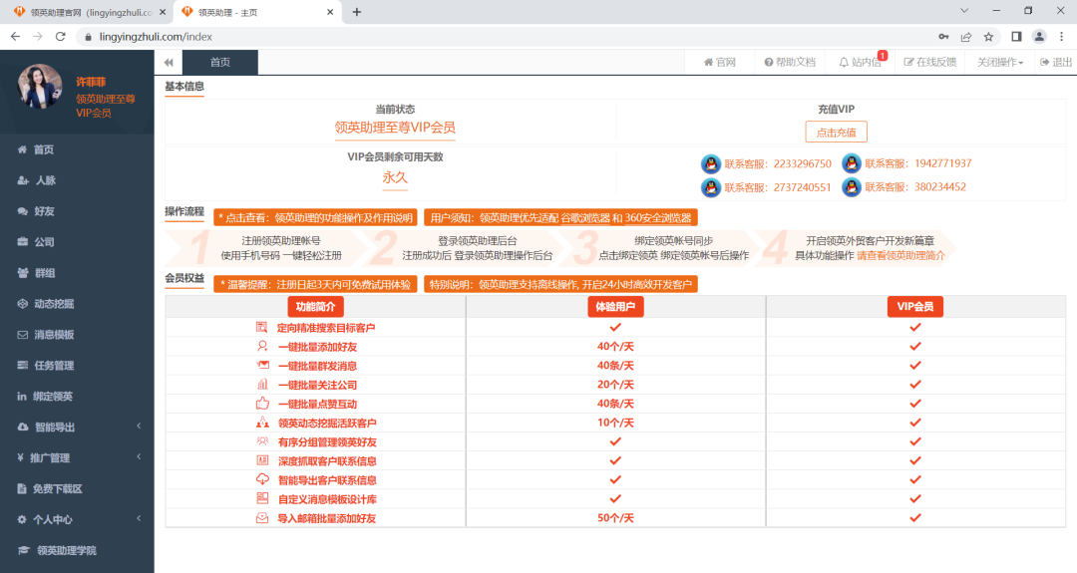Click group icon beside 有序分组管理领英好友

[x=262, y=441]
